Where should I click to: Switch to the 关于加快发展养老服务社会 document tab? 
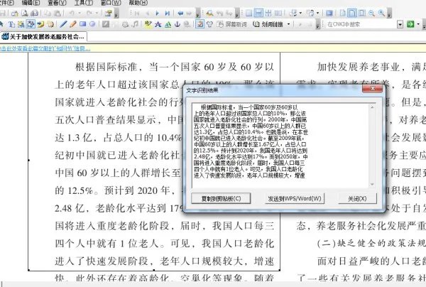click(43, 36)
